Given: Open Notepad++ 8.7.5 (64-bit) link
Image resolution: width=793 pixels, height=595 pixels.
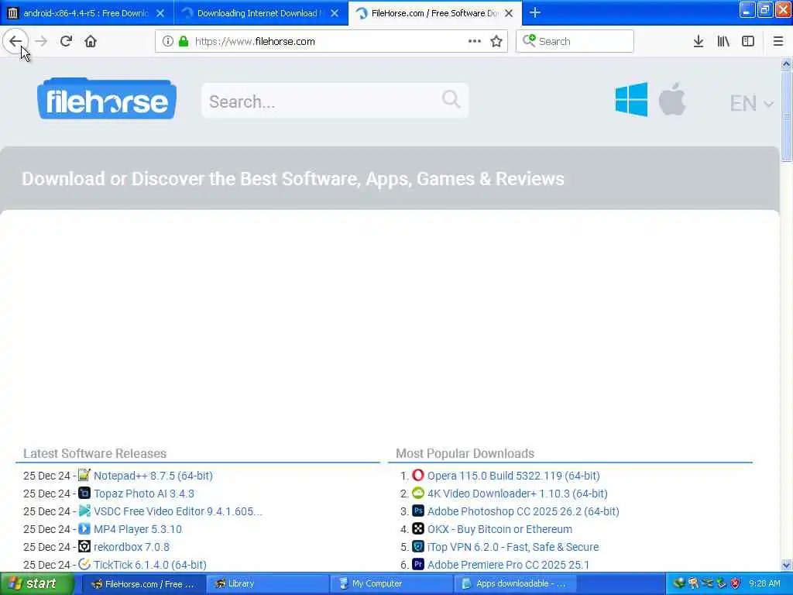Looking at the screenshot, I should coord(153,476).
